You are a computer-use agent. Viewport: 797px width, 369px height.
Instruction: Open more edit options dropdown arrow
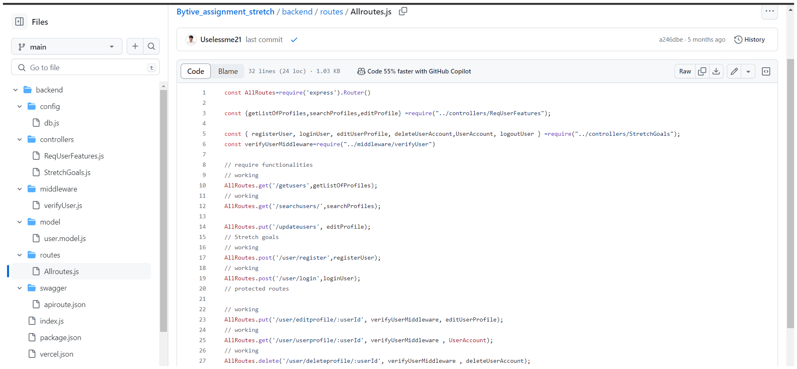point(748,71)
